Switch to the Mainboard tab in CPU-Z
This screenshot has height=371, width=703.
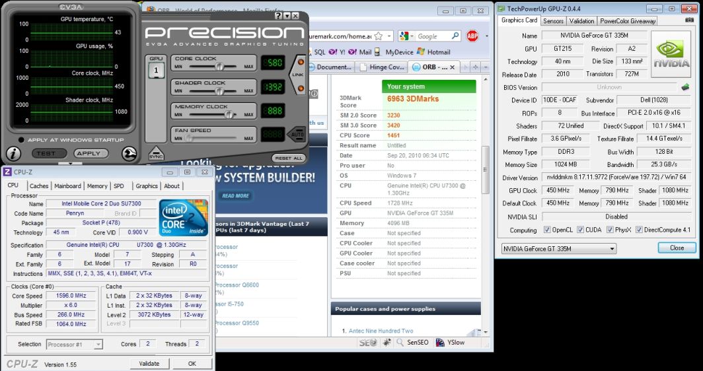coord(67,186)
